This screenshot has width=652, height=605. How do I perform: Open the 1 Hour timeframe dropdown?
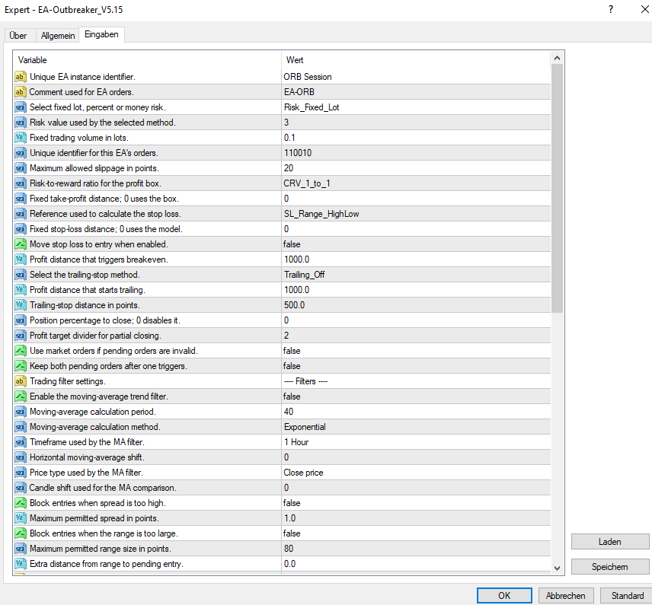pos(416,442)
